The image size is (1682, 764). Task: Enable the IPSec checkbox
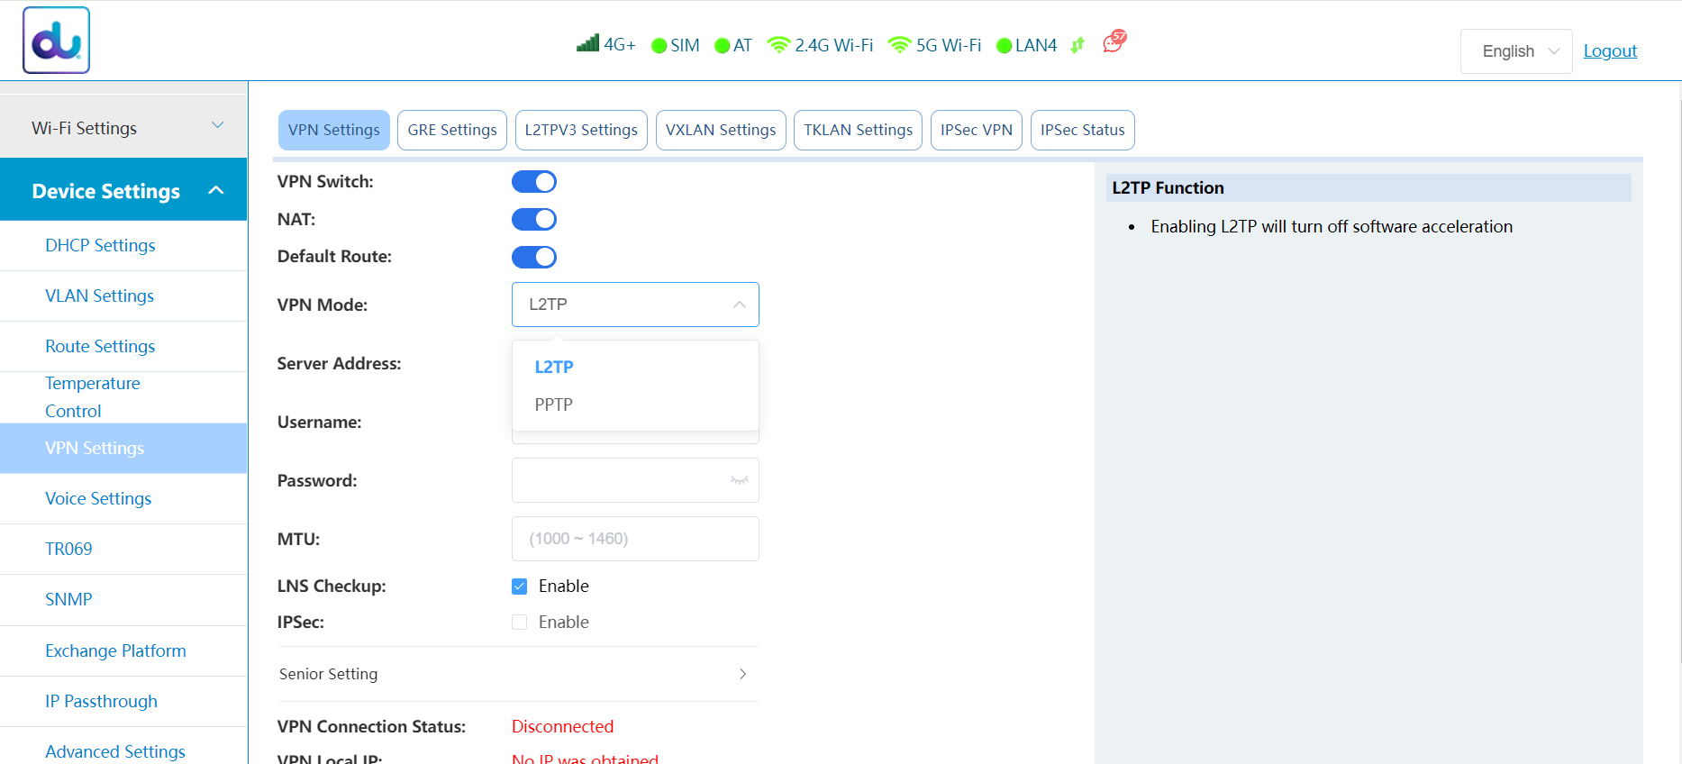520,623
